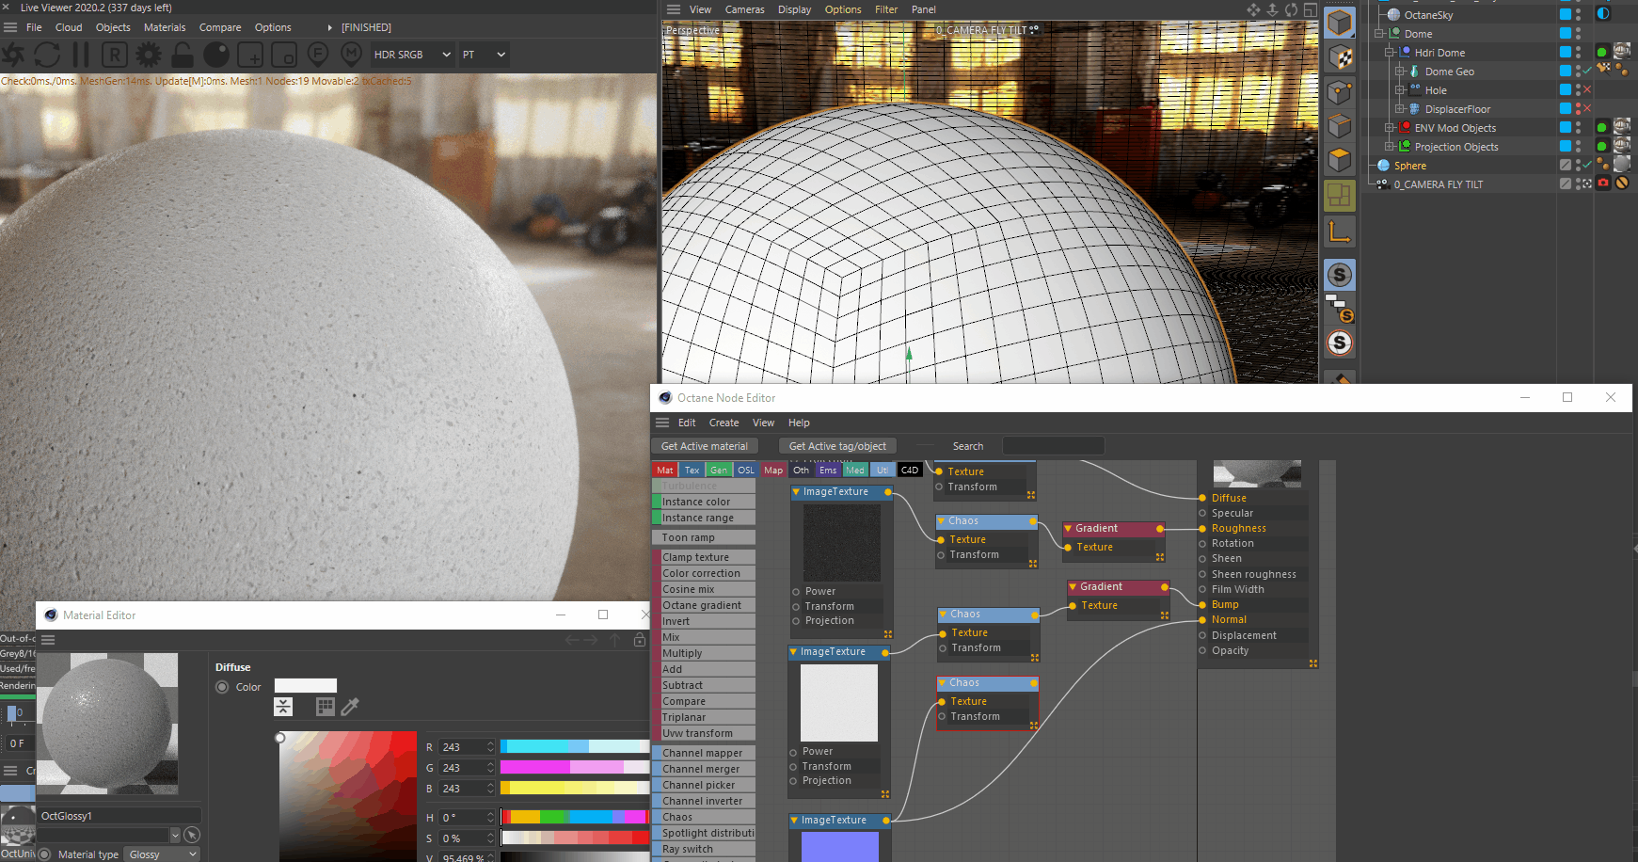Enable DisplacerFloor via its red X
Image resolution: width=1638 pixels, height=862 pixels.
1588,108
